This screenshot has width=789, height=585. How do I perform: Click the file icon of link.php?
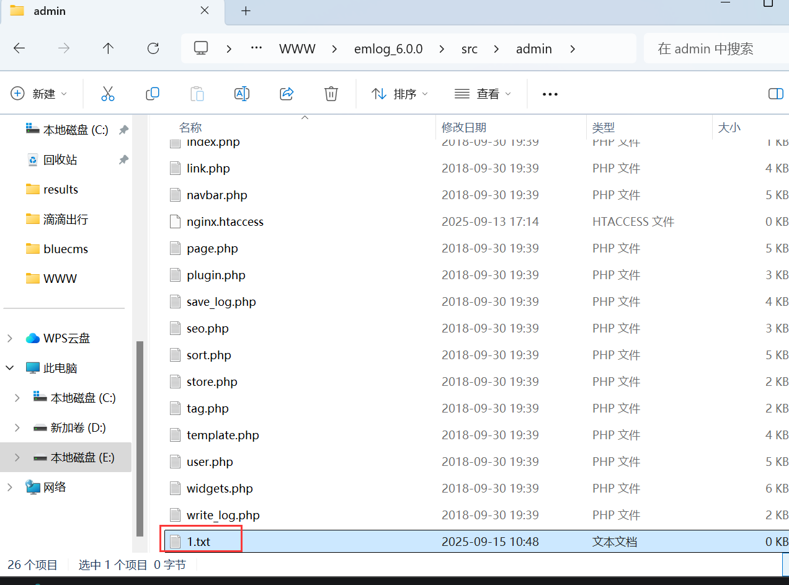click(176, 169)
